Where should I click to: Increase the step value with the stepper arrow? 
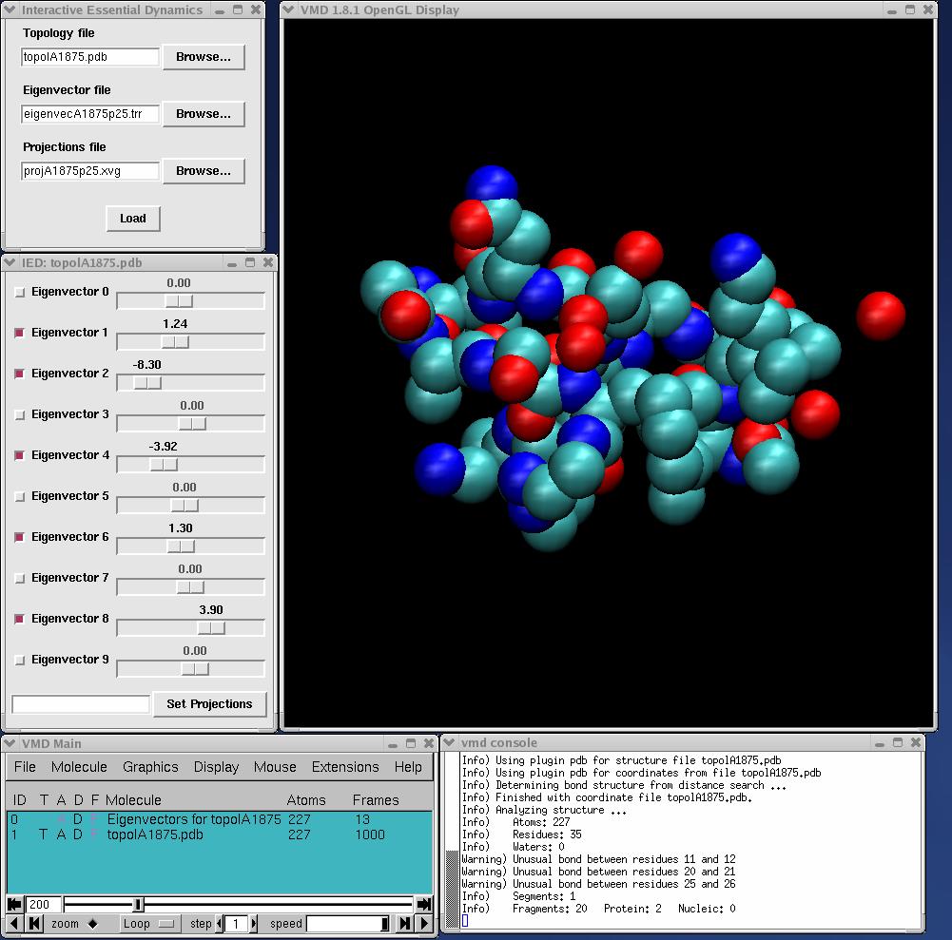point(255,923)
